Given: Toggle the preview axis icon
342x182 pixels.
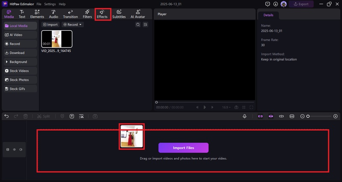Looking at the screenshot, I should pos(281,116).
